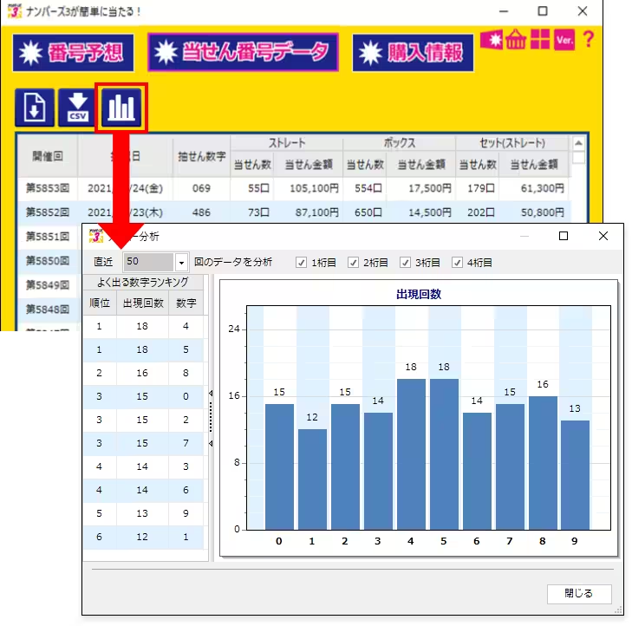Open help with the question mark icon
632x626 pixels.
click(589, 40)
